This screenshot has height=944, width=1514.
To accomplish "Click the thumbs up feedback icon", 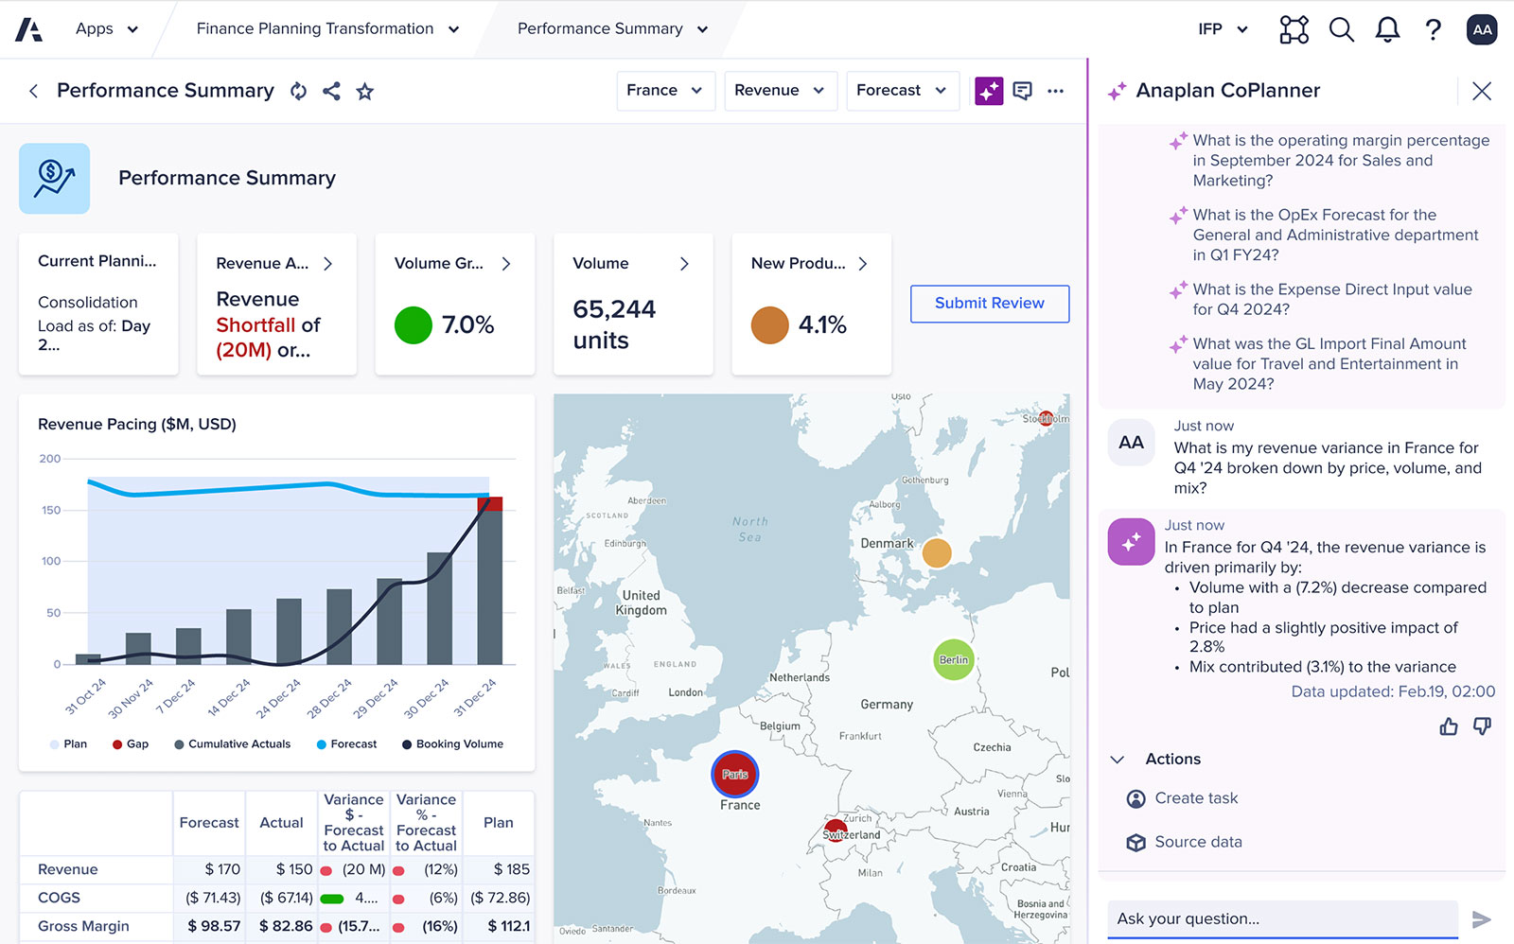I will pyautogui.click(x=1448, y=726).
